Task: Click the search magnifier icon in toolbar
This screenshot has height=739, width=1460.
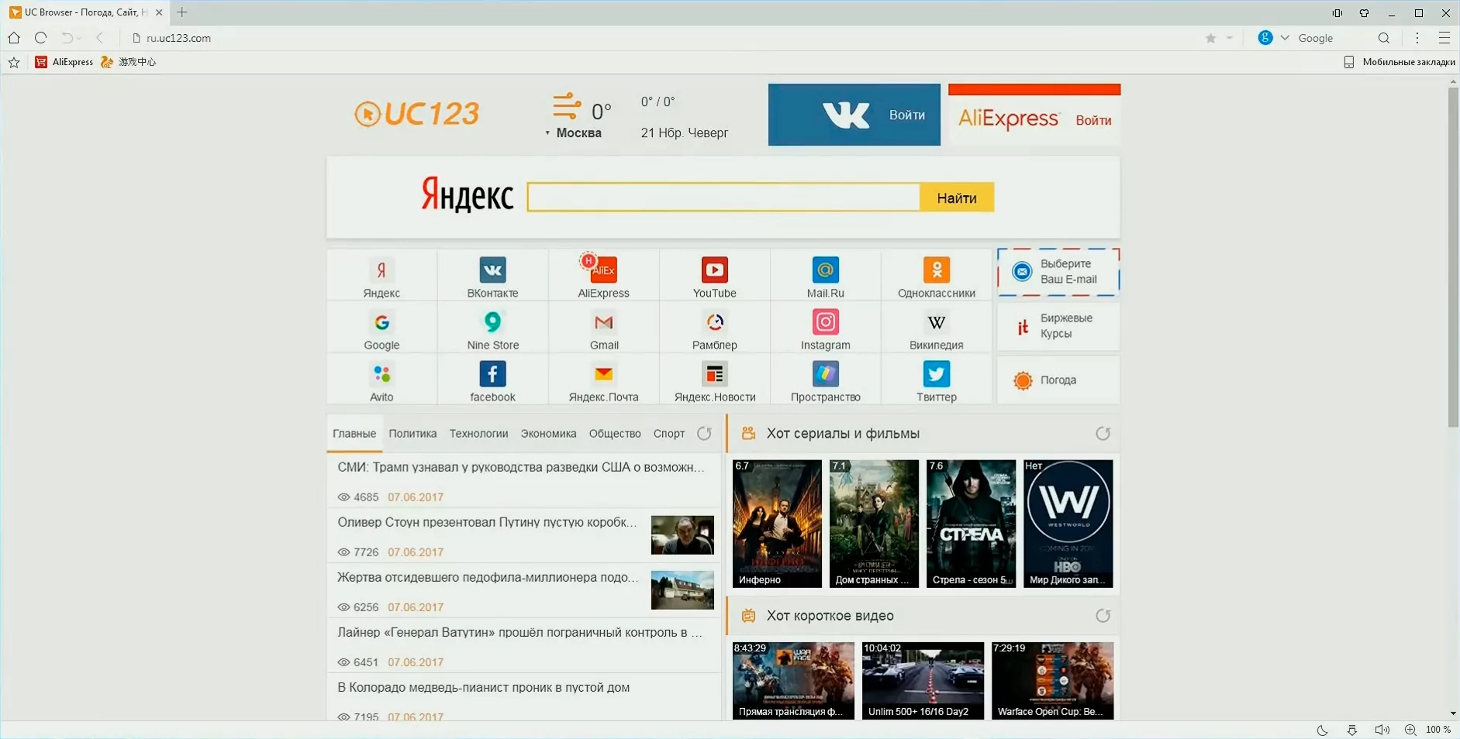Action: point(1384,38)
